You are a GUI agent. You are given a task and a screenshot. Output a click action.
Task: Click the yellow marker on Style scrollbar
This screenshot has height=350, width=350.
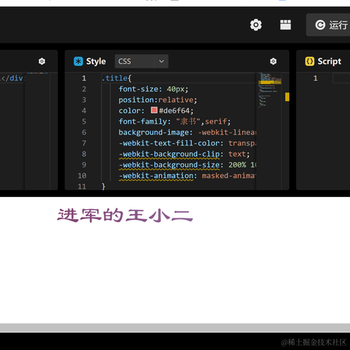[287, 97]
